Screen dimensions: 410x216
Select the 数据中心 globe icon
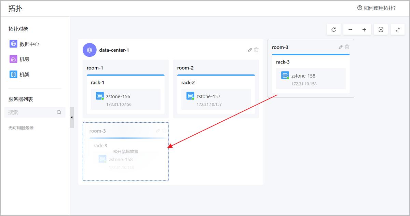(13, 44)
